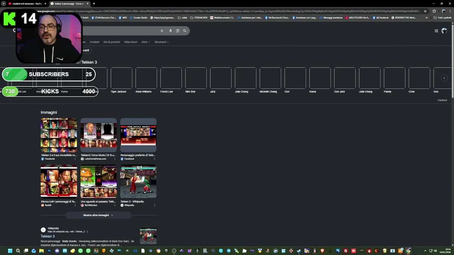Launch Photoshop from the taskbar
Screen dimensions: 454x255
[x=49, y=251]
